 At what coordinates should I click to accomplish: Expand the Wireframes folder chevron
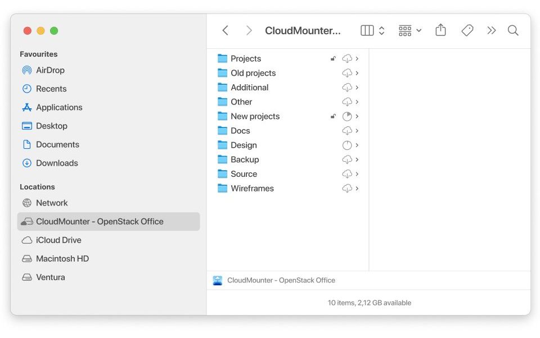coord(357,189)
